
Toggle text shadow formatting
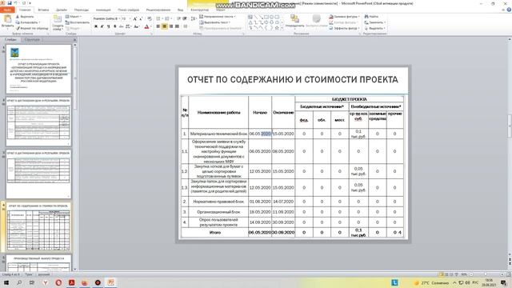click(x=114, y=26)
